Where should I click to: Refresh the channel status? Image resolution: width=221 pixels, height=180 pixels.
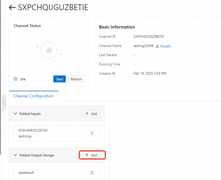point(76,79)
